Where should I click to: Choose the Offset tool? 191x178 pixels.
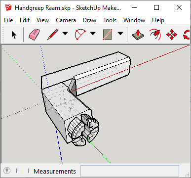(155, 35)
